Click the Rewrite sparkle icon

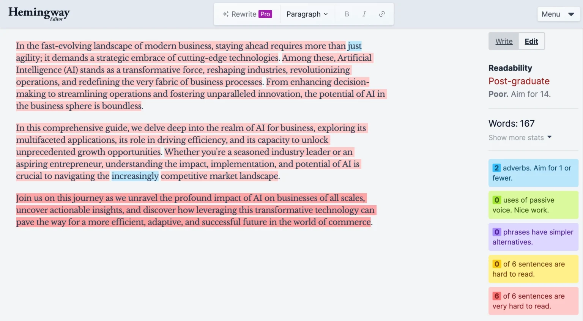225,14
